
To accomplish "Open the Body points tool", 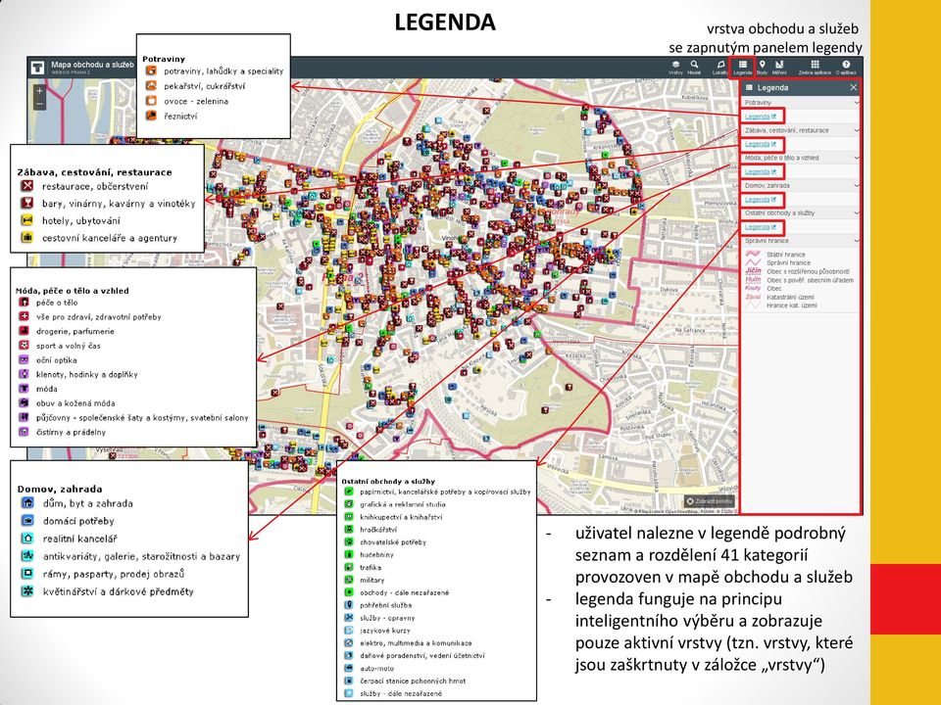I will point(763,68).
